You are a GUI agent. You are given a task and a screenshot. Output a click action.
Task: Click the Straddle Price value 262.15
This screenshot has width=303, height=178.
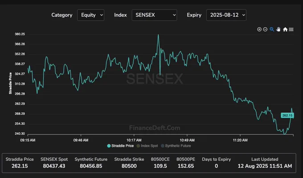20,166
